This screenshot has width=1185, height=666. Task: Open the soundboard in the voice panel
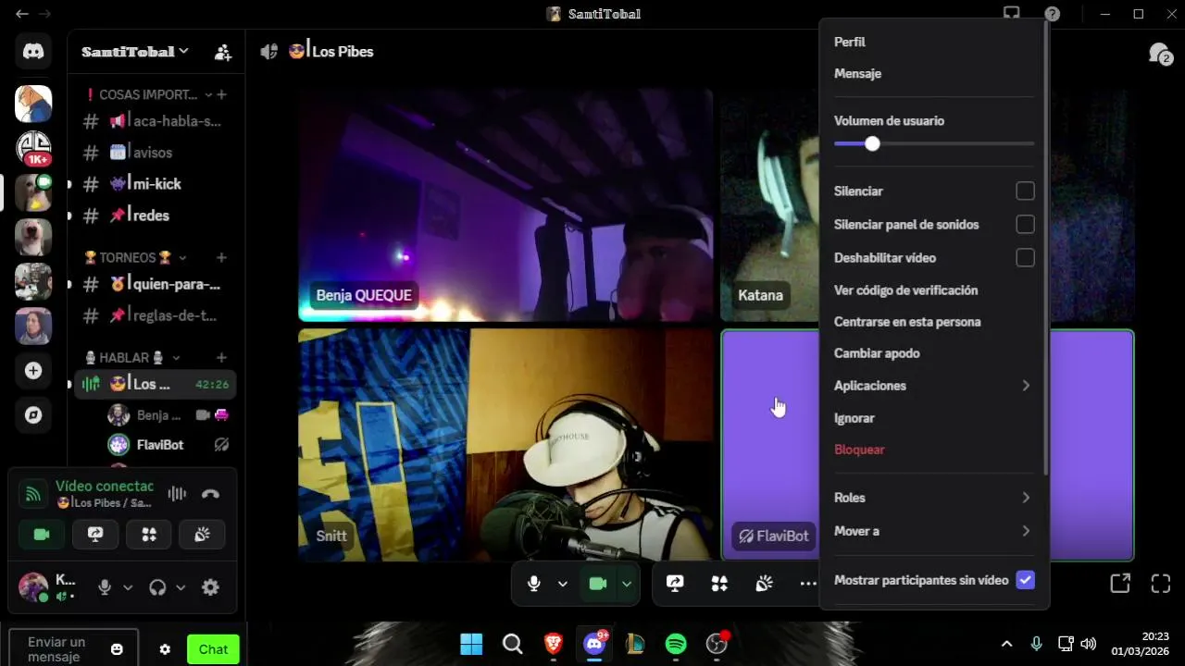click(x=203, y=535)
